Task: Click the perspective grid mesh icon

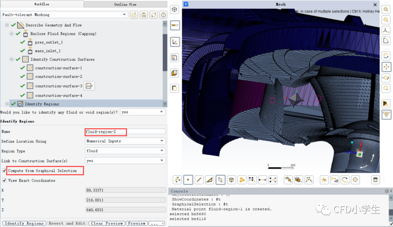Action: (386, 103)
